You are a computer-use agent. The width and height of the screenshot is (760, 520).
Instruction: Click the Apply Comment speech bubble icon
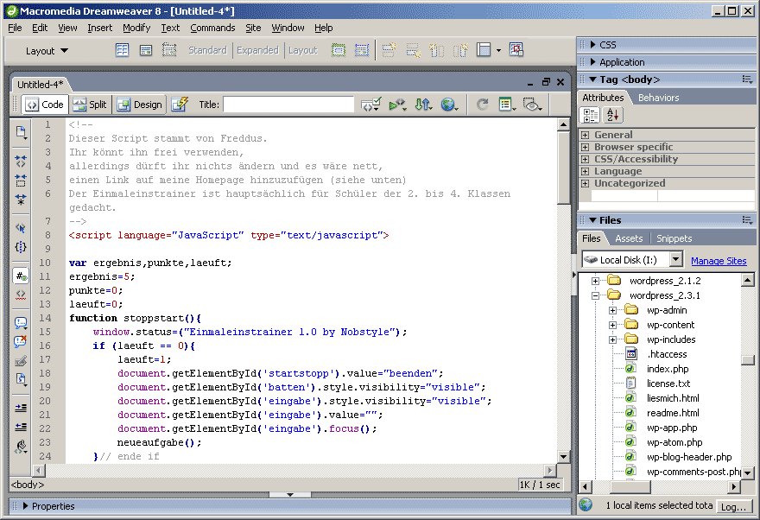pos(21,323)
